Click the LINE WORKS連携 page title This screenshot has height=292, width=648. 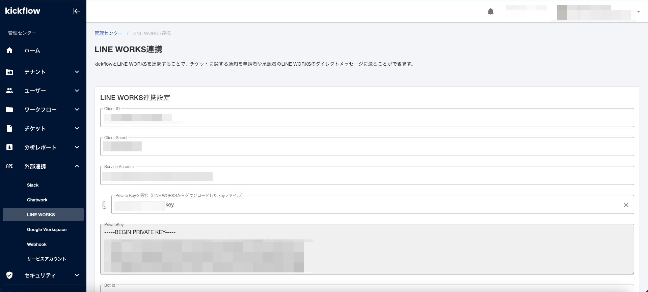coord(128,50)
